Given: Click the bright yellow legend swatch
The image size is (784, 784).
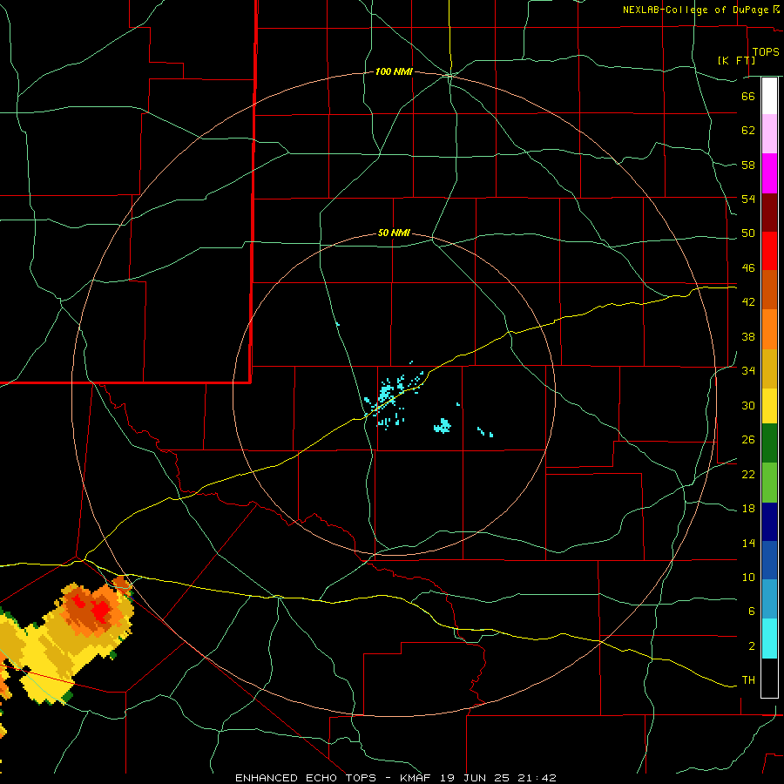Looking at the screenshot, I should [769, 406].
